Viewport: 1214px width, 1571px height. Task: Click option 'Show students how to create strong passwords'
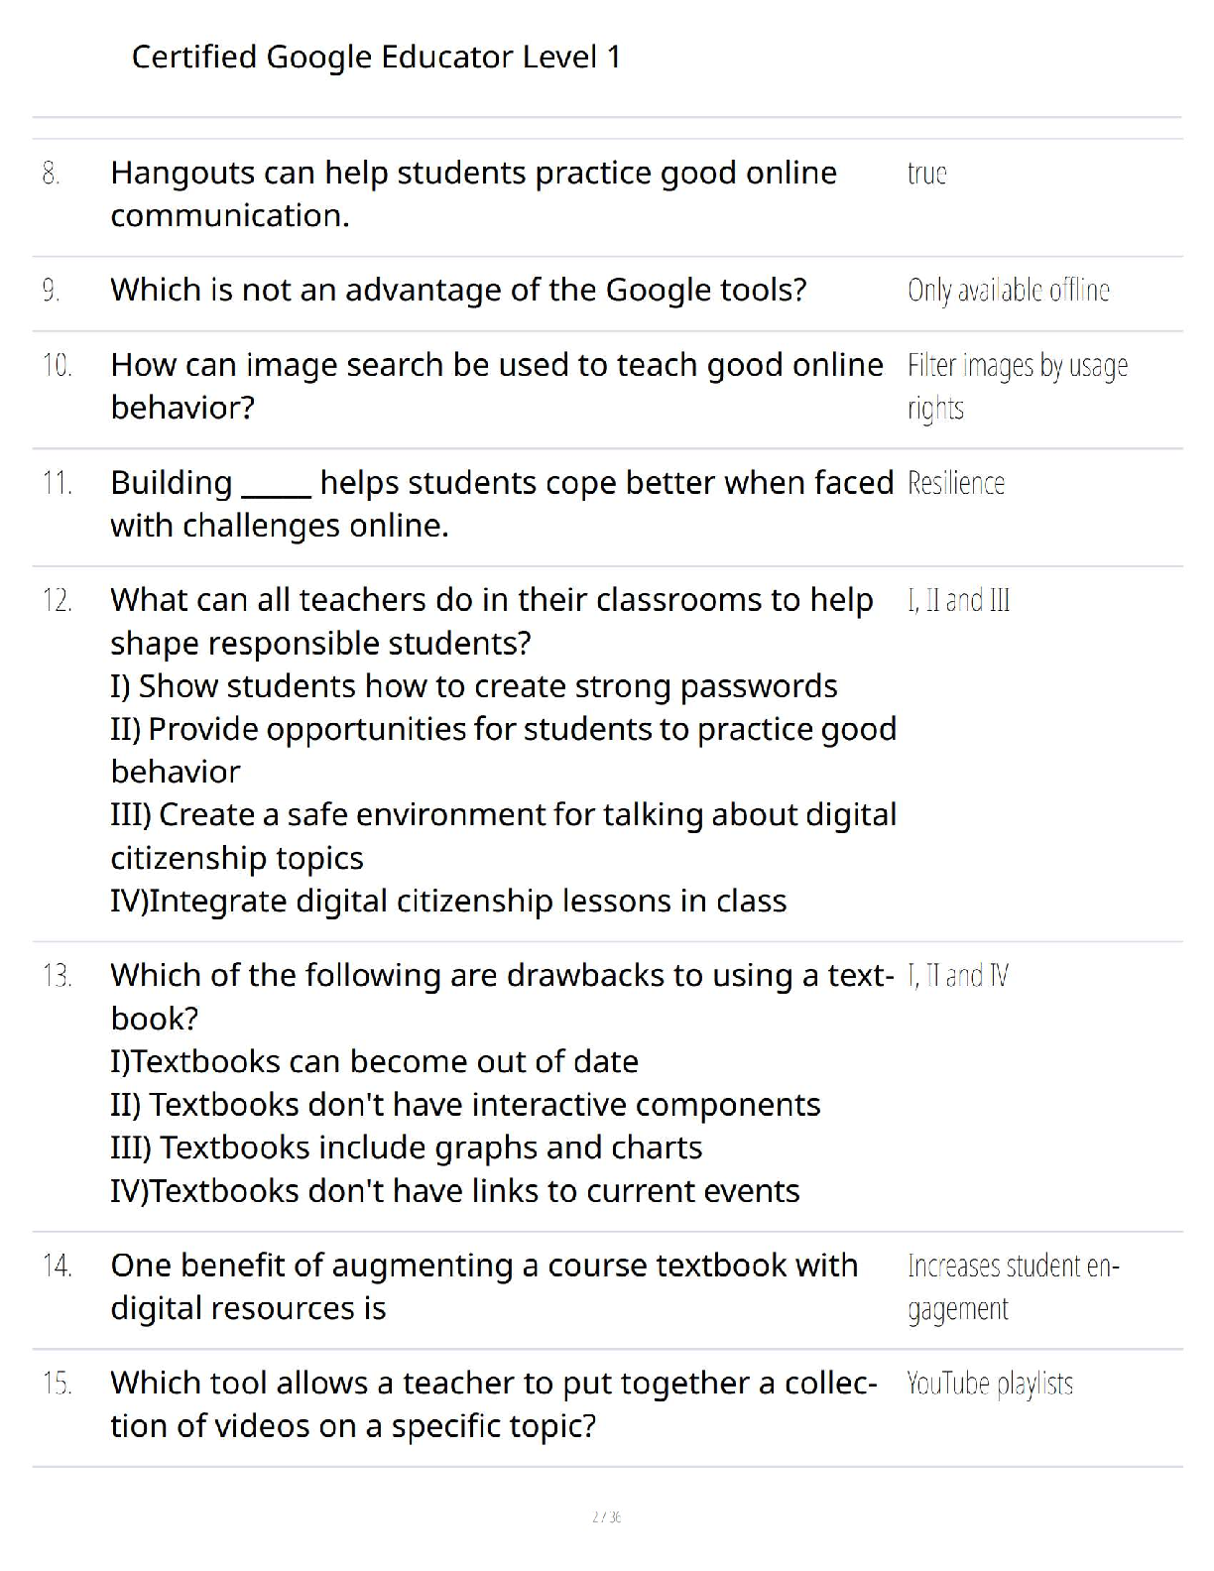[474, 686]
